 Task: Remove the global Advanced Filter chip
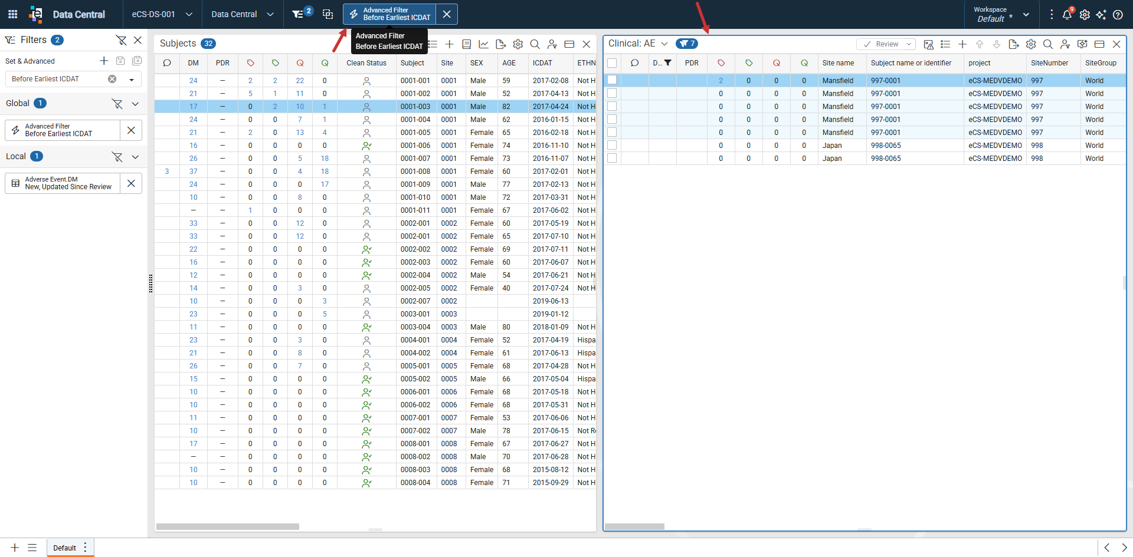pos(131,130)
